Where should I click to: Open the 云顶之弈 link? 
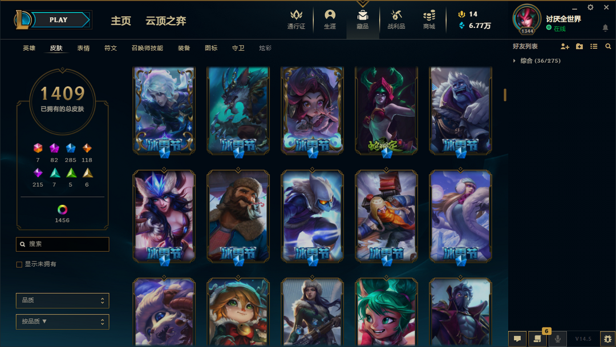tap(166, 21)
